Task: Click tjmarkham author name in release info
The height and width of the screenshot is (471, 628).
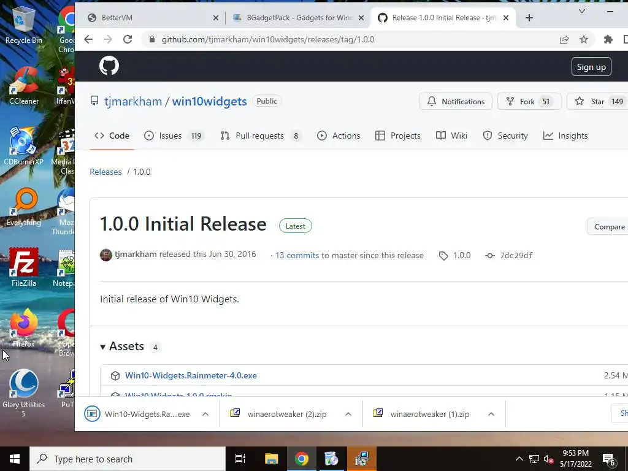Action: pos(136,255)
